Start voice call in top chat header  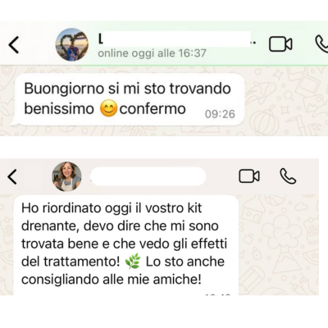coord(321,44)
